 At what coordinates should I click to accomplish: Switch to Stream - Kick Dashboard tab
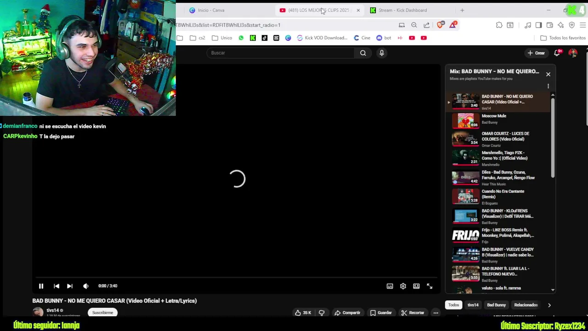tap(409, 10)
